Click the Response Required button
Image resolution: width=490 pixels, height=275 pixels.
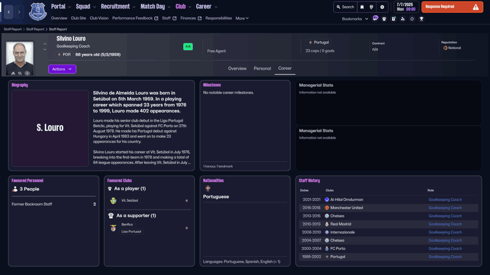(x=452, y=7)
